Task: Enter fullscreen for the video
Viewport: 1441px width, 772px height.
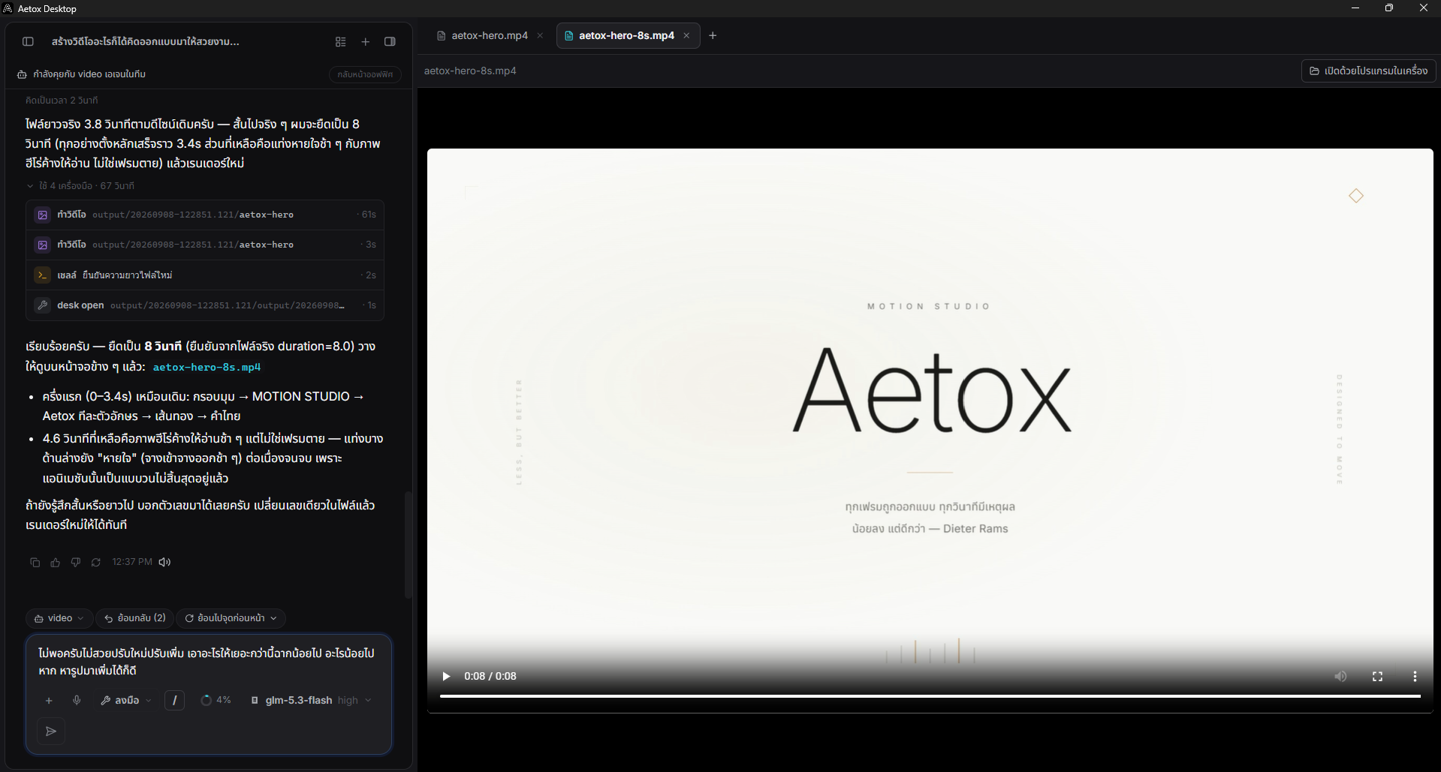Action: 1377,677
